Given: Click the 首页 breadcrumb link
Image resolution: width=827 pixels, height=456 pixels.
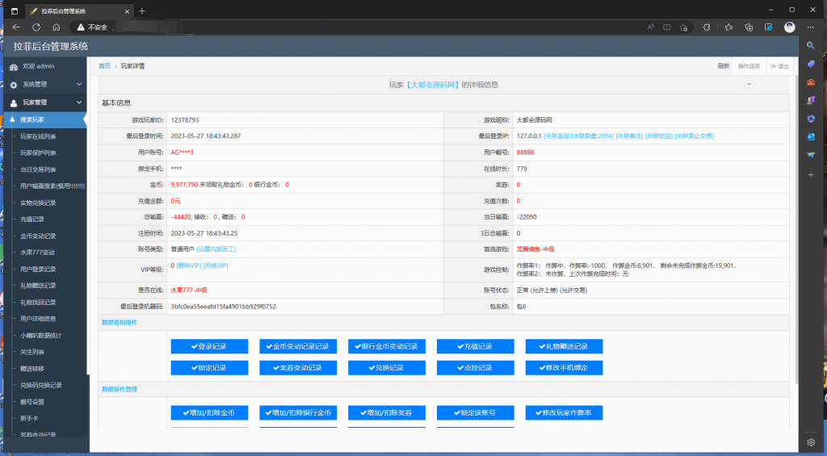Looking at the screenshot, I should (x=104, y=66).
